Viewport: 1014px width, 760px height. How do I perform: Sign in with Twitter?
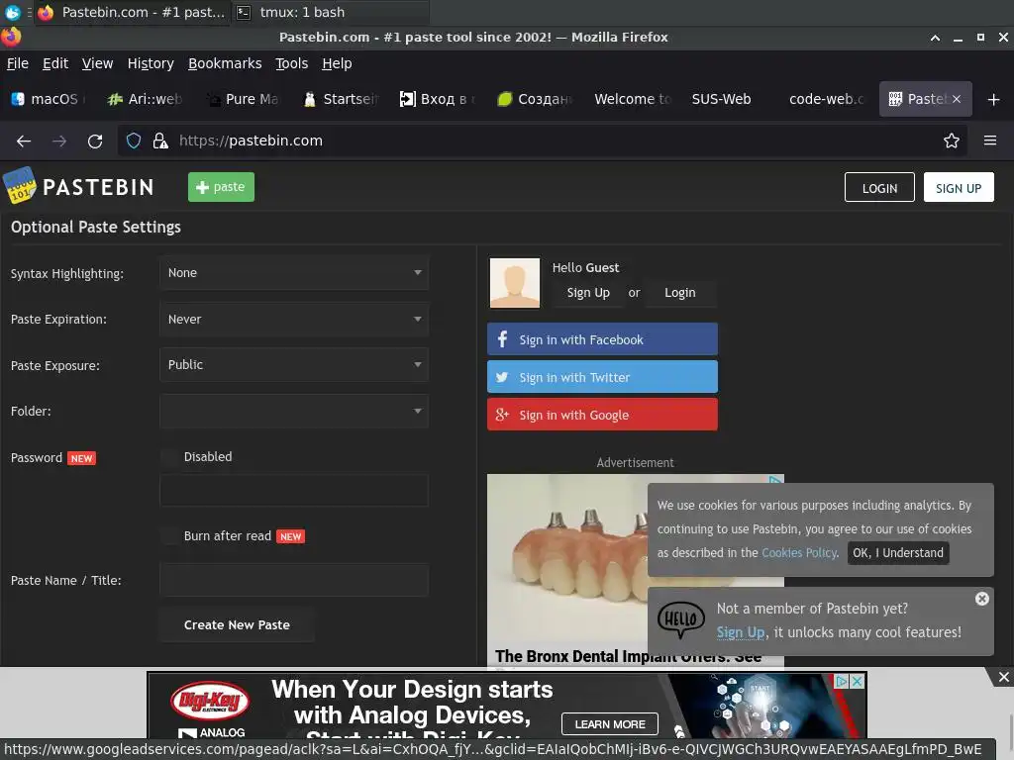pos(602,377)
